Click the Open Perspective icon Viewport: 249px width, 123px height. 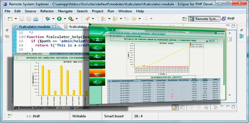(x=184, y=19)
